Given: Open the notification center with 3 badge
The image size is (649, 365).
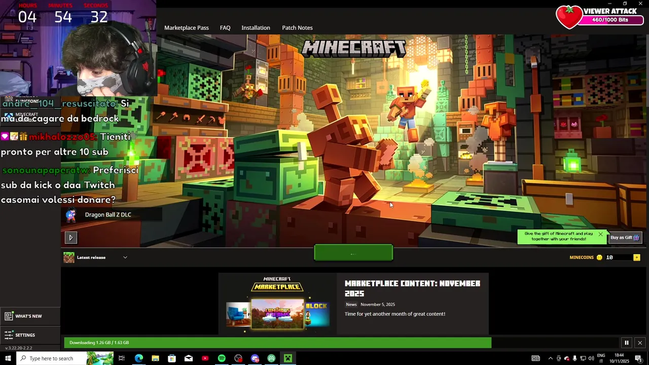Looking at the screenshot, I should point(639,358).
